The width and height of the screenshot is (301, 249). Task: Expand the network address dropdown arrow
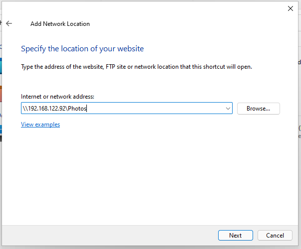coord(228,109)
